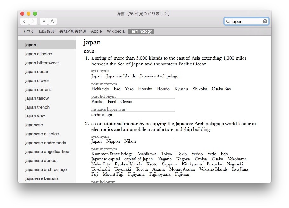Open the Fujiyama link
Viewport: 289px width, 208px height.
136,174
